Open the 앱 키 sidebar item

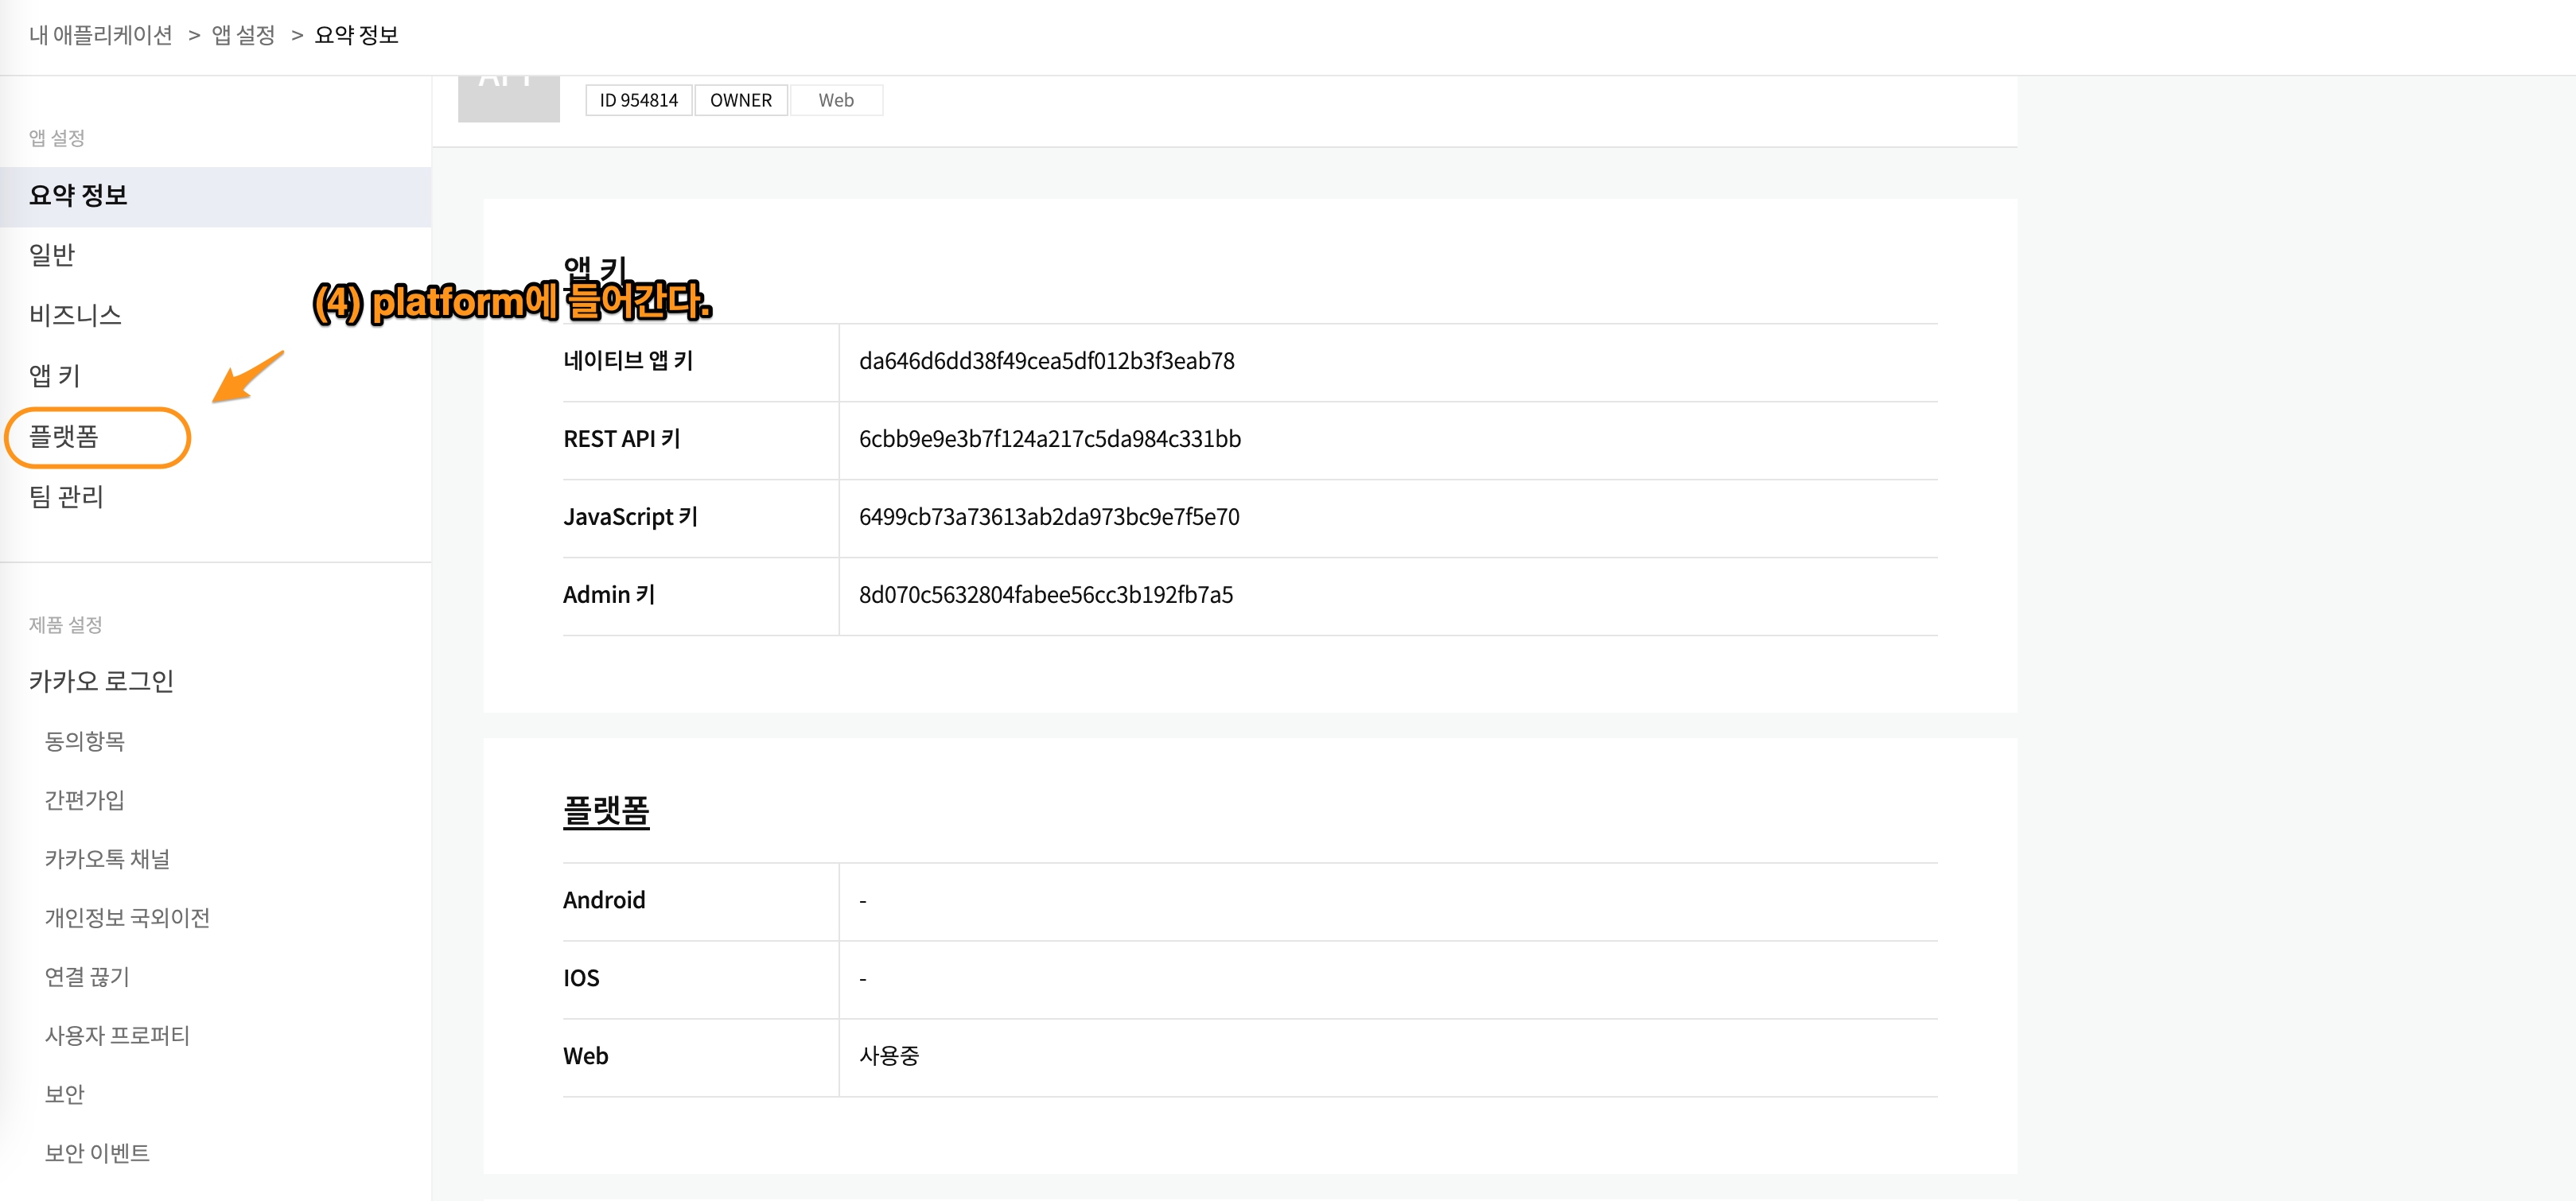(x=54, y=376)
